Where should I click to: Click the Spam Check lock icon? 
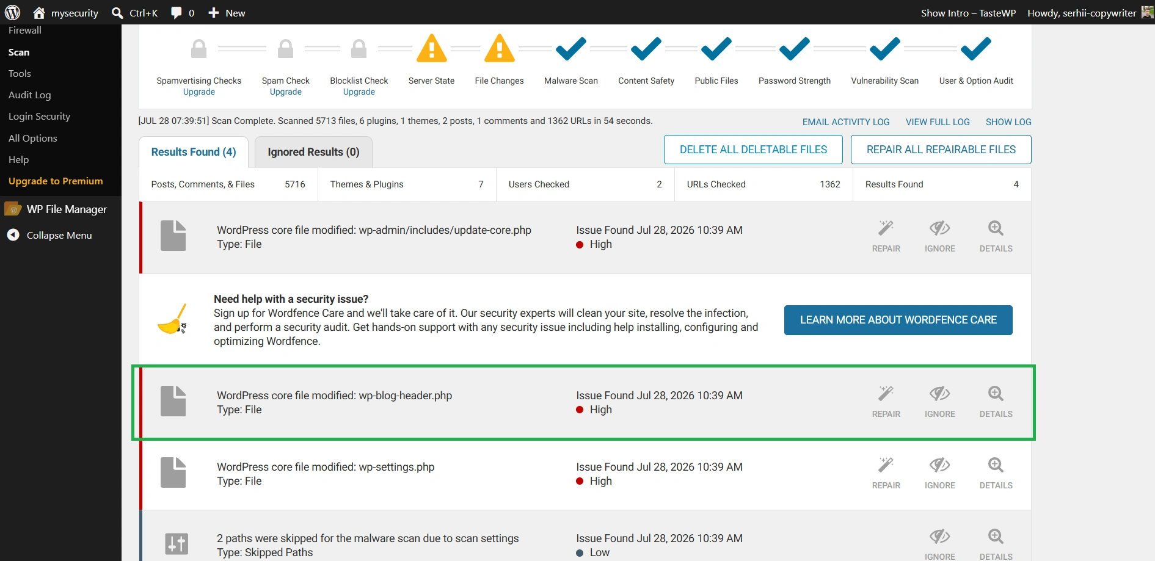pos(286,48)
